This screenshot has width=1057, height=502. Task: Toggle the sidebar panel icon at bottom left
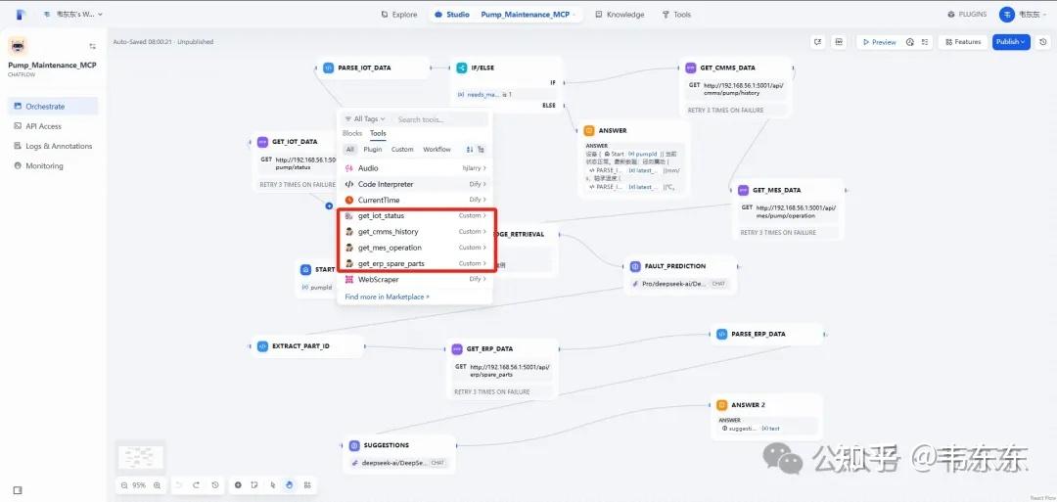pyautogui.click(x=19, y=490)
